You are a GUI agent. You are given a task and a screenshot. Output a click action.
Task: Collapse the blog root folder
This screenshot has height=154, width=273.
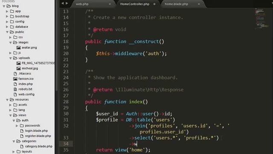pyautogui.click(x=4, y=6)
